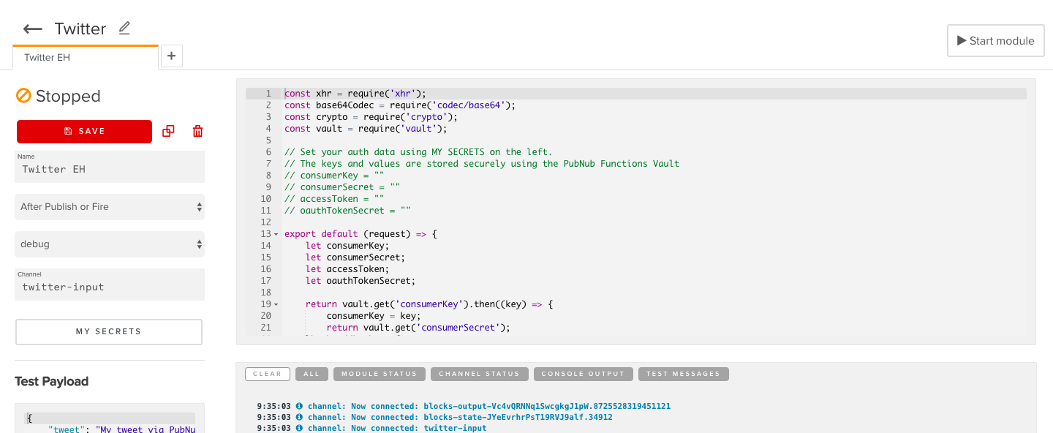Switch to the Twitter EH tab
The height and width of the screenshot is (433, 1053).
pos(85,57)
